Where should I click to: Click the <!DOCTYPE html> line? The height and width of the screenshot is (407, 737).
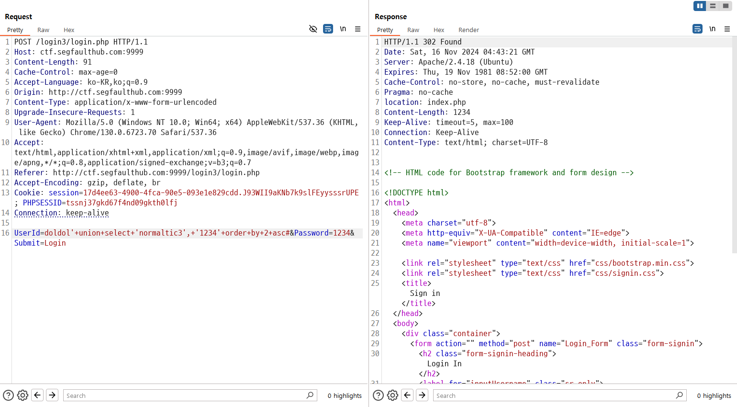(x=416, y=192)
